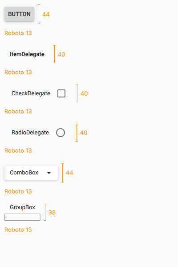Click the 44 height label beside BUTTON
178x267 pixels.
46,14
